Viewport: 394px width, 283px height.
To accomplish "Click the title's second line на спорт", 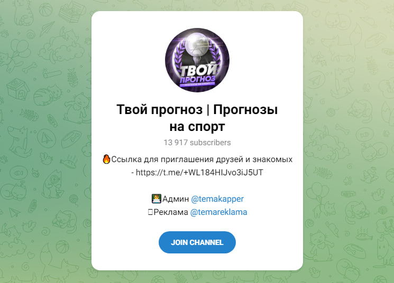I will 197,126.
